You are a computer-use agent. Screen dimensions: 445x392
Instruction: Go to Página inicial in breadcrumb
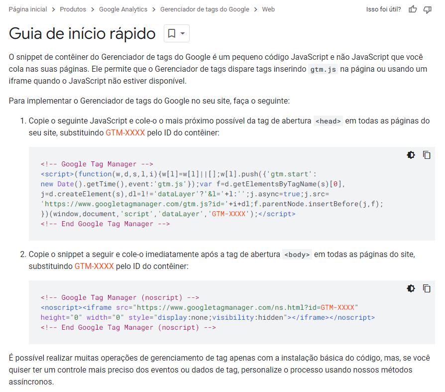click(28, 9)
